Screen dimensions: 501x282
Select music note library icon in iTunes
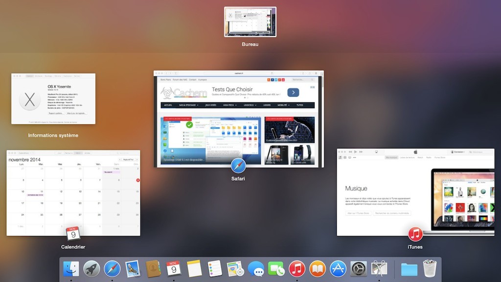340,158
